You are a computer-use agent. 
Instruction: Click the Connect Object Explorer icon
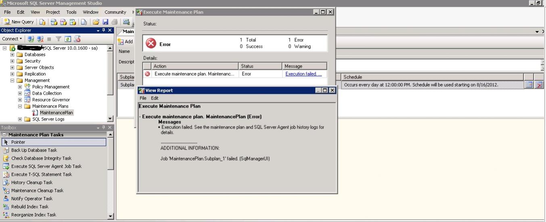[x=31, y=39]
